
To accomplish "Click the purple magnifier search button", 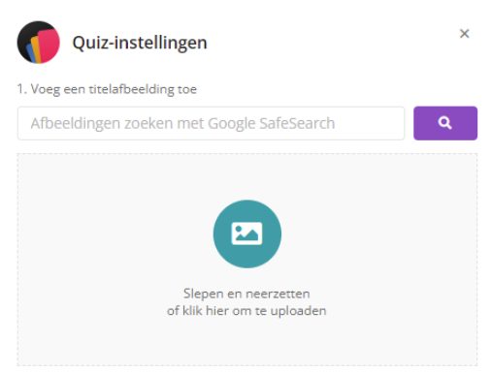I will (x=445, y=123).
